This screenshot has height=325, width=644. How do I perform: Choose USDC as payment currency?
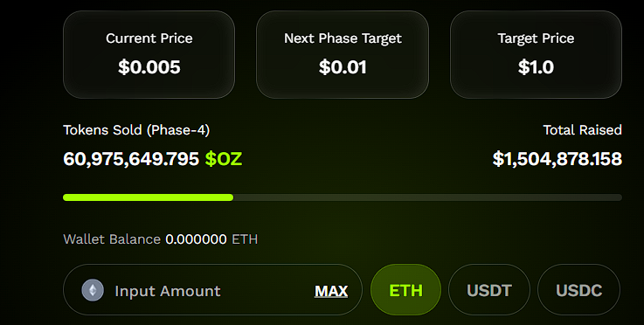[578, 290]
